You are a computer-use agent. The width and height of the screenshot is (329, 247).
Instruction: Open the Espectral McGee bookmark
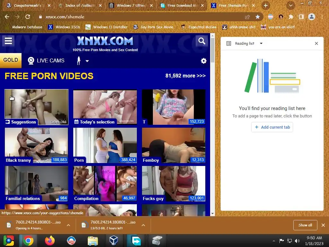click(x=199, y=27)
